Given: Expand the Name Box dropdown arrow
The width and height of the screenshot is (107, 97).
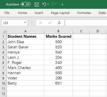Looking at the screenshot, I should click(x=25, y=23).
